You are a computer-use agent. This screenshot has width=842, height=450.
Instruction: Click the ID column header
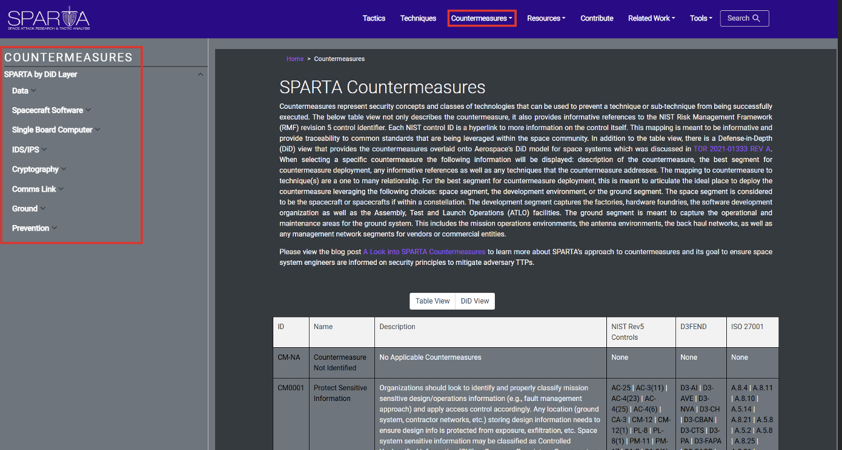click(291, 331)
